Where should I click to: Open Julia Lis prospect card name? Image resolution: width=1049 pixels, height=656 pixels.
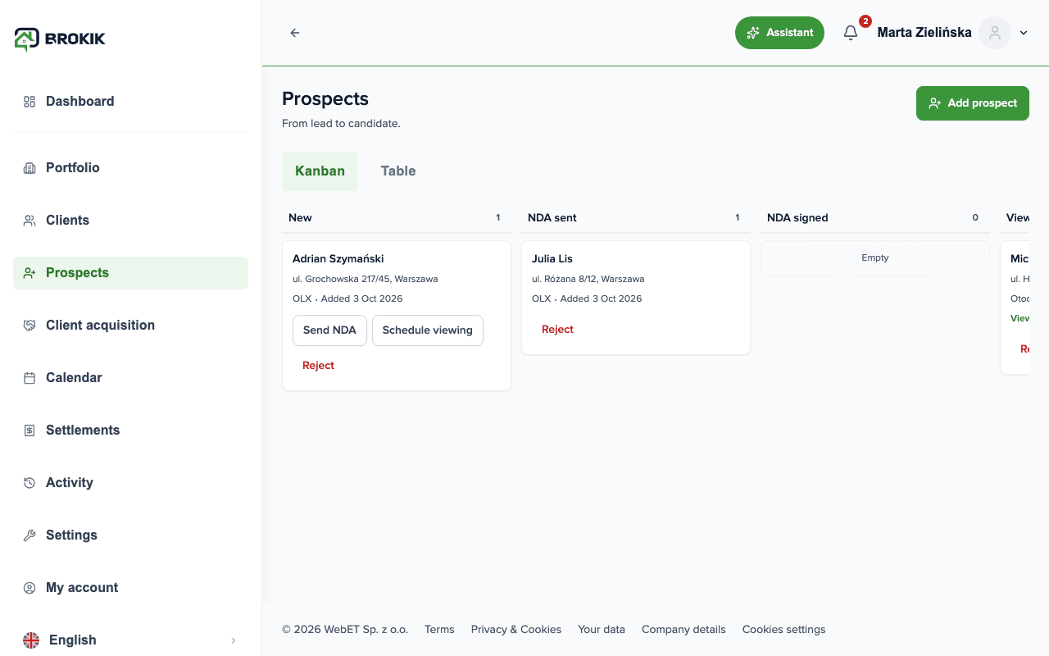(x=552, y=259)
